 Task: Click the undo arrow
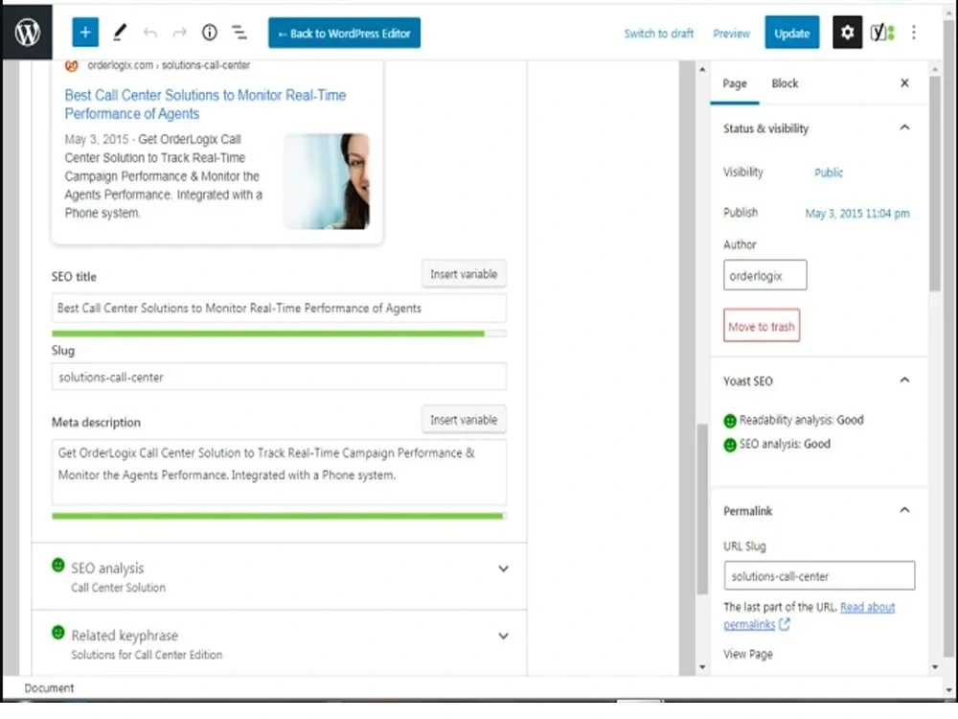150,33
